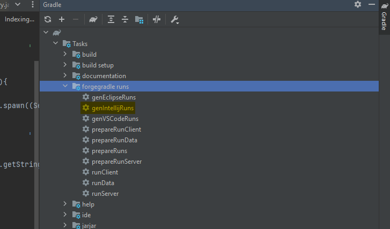Expand the documentation task group
Screen dimensions: 390x229
click(65, 75)
